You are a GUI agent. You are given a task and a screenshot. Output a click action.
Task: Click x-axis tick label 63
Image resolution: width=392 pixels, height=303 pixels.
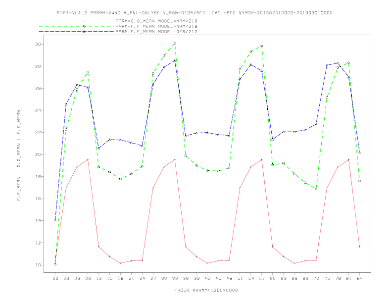tap(284, 278)
